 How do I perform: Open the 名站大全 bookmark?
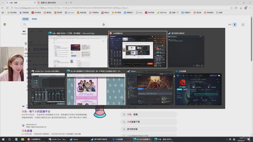click(162, 13)
